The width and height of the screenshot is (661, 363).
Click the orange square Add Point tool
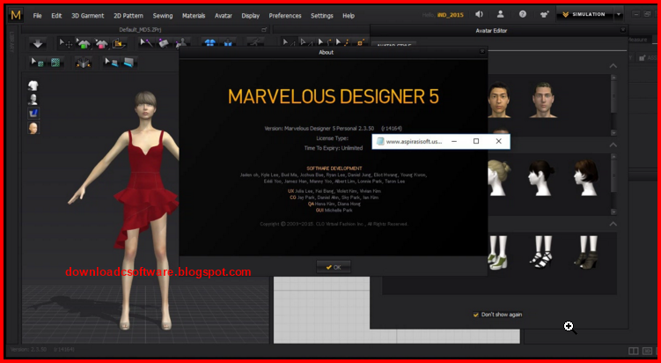(x=361, y=42)
